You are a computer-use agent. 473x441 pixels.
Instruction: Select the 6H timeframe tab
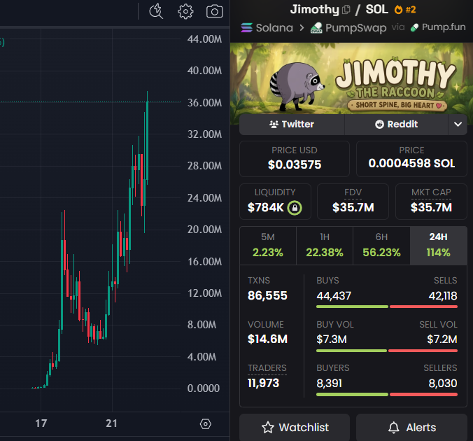click(381, 246)
